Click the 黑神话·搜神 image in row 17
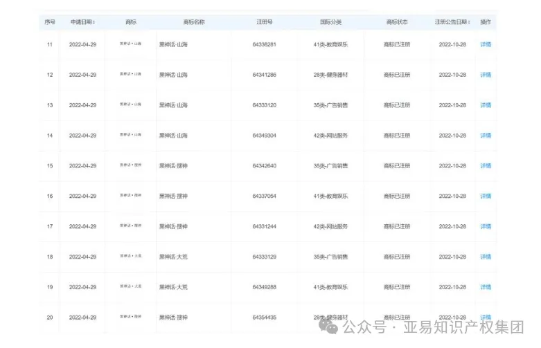The width and height of the screenshot is (541, 348). (130, 226)
